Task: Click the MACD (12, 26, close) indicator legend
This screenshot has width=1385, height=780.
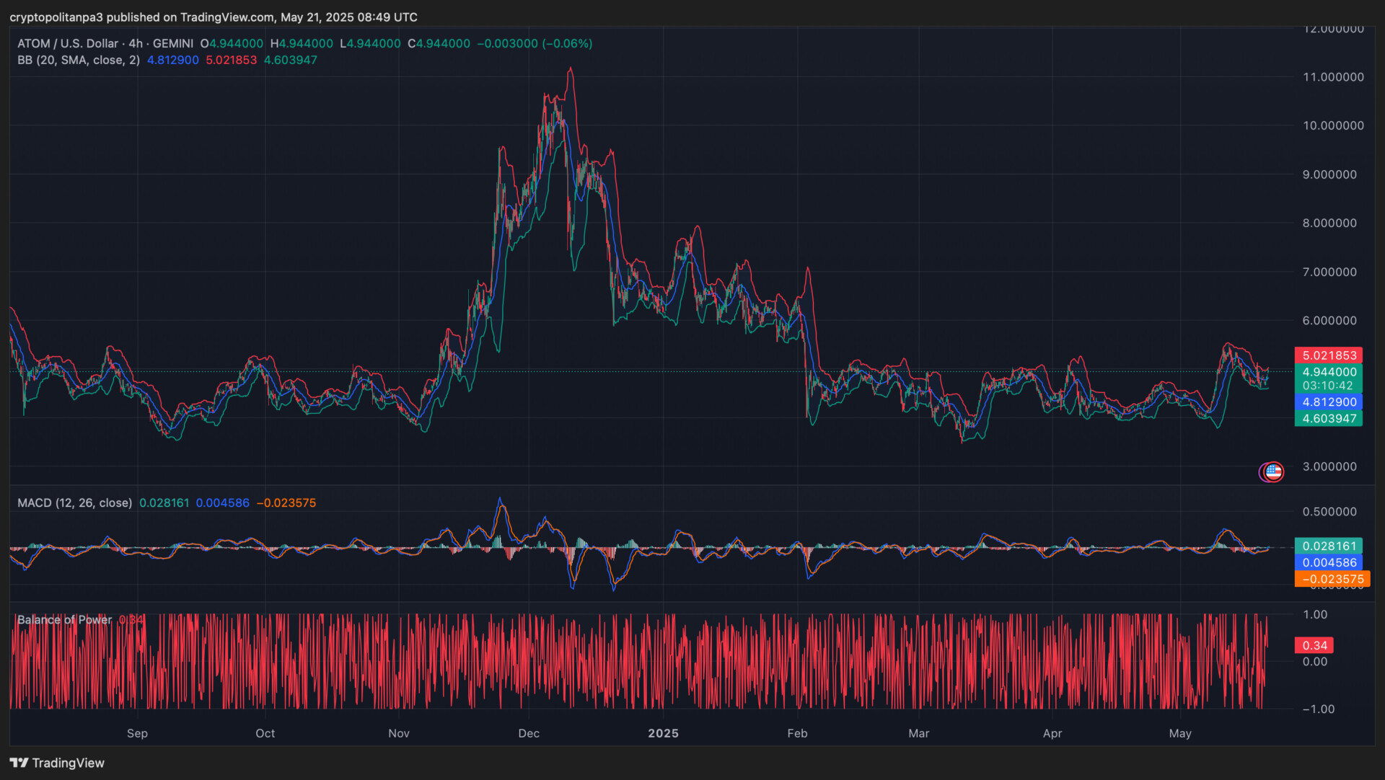Action: (74, 502)
